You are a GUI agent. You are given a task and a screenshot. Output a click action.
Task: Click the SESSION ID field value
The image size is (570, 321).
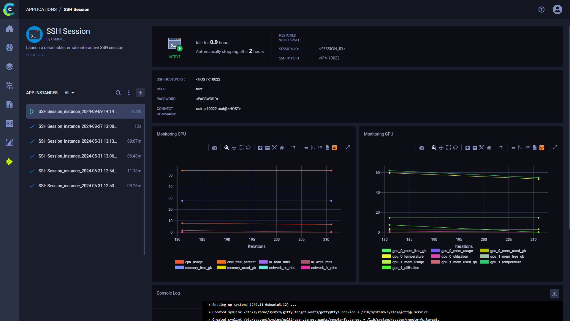click(332, 49)
